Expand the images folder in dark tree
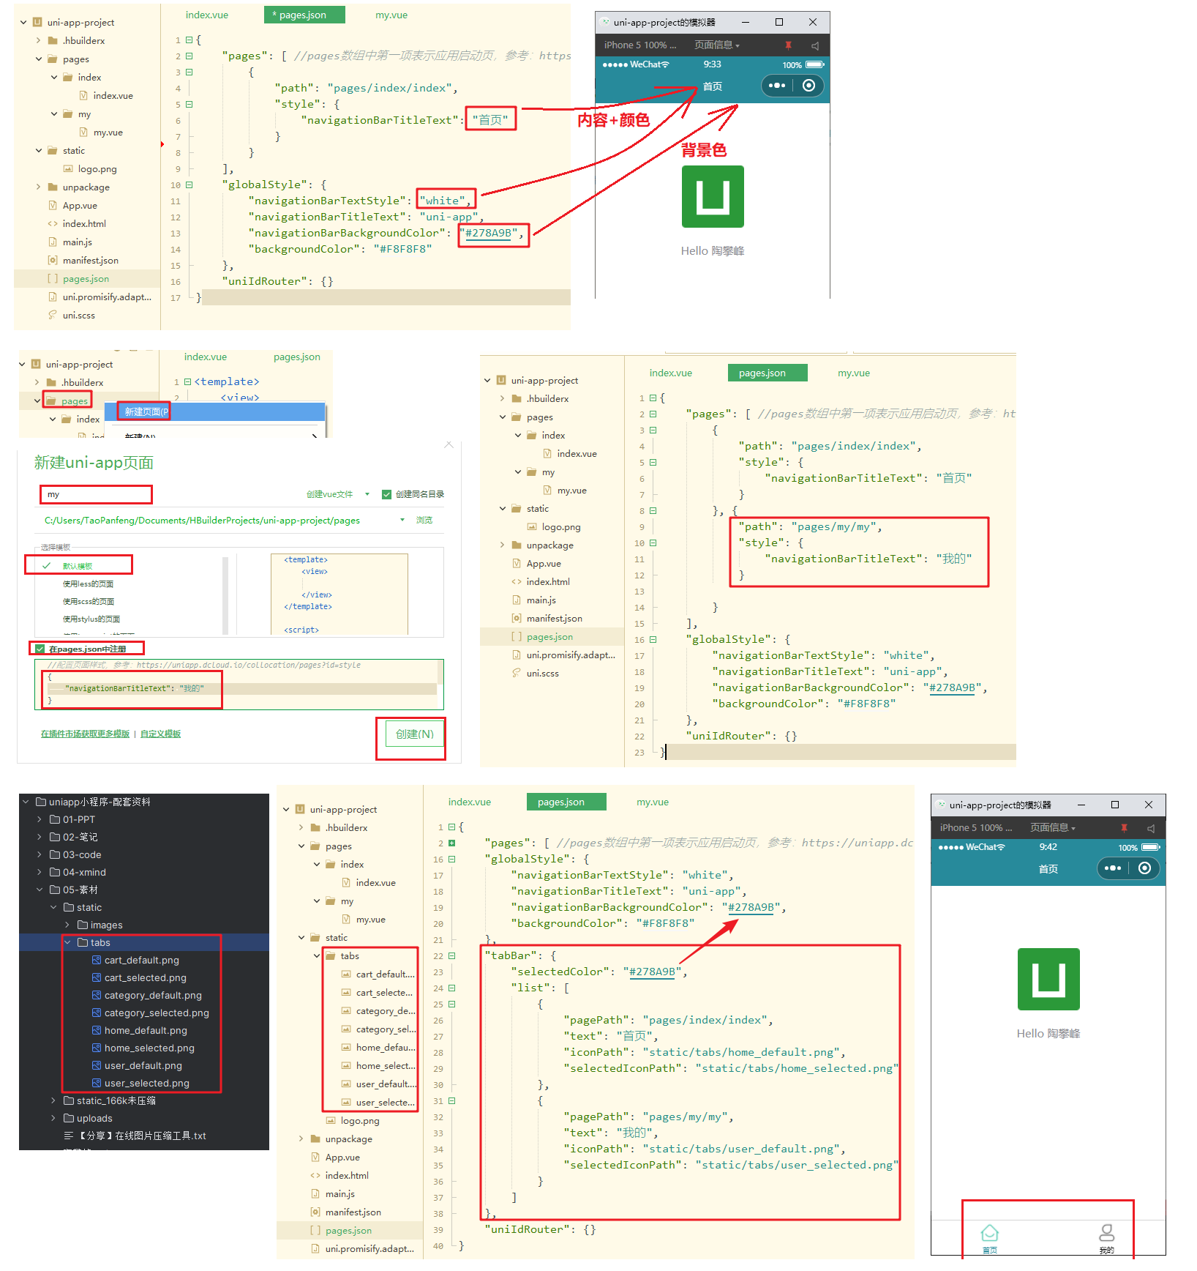This screenshot has width=1197, height=1271. 67,925
